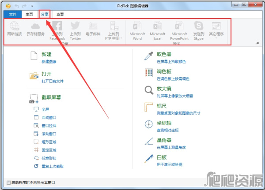Image resolution: width=265 pixels, height=190 pixels.
Task: Click the Pixel Ruler (标尺) icon
Action: (x=148, y=107)
